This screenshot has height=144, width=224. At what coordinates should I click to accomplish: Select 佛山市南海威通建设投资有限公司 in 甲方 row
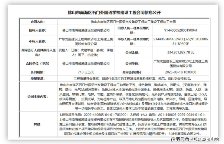[x=86, y=63]
